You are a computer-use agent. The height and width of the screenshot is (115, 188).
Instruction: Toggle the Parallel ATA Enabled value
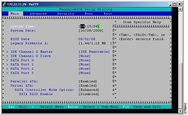click(88, 81)
